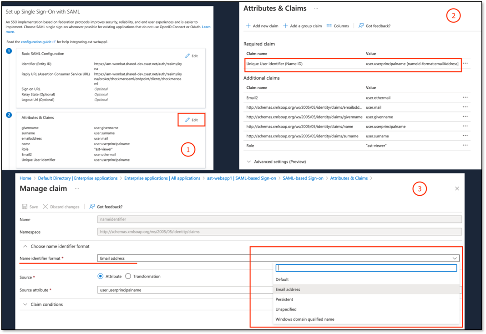Discard changes to the claim
The height and width of the screenshot is (334, 486).
(61, 207)
